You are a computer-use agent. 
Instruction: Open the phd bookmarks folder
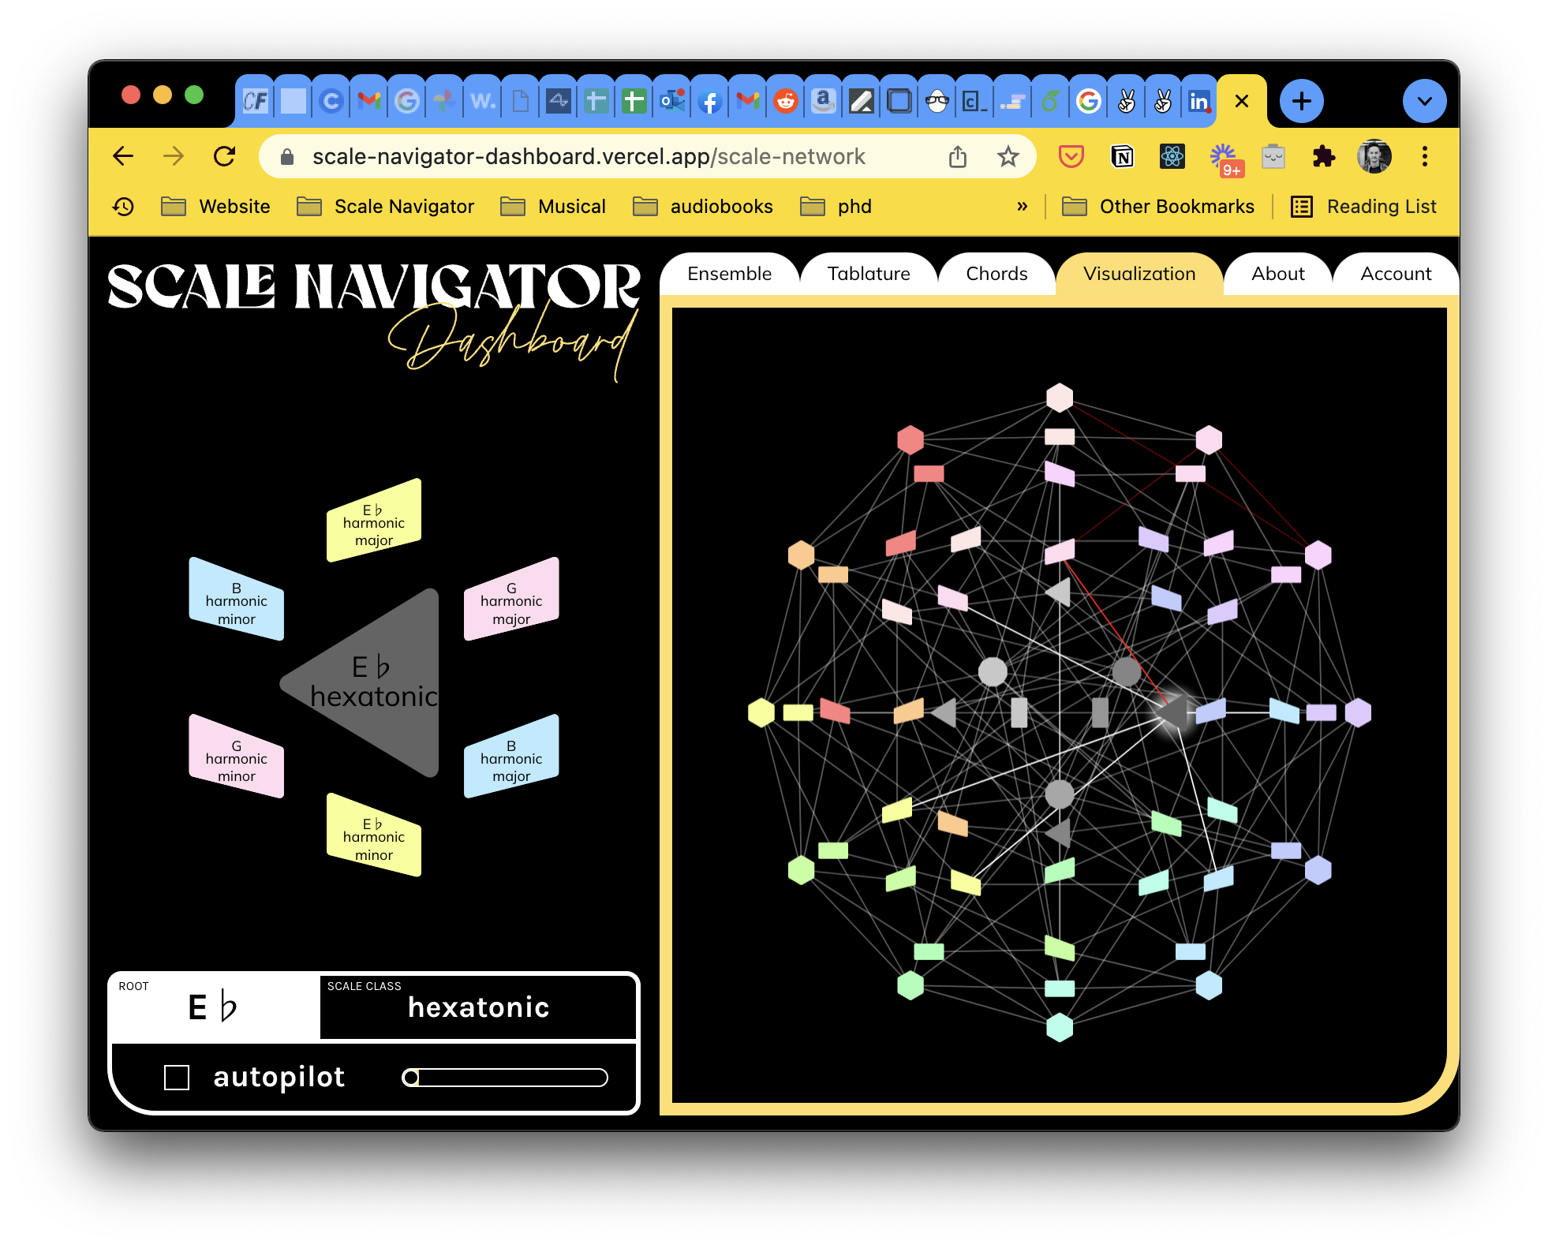pos(836,207)
